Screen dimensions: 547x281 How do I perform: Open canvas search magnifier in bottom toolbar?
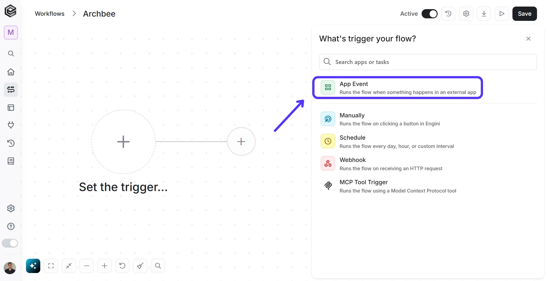[158, 266]
